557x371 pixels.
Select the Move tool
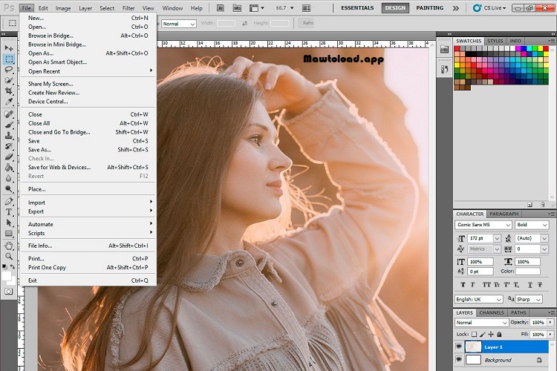(x=9, y=48)
